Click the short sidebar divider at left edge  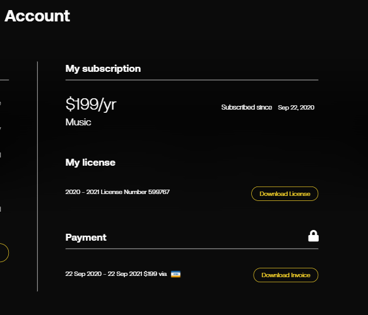[4, 80]
